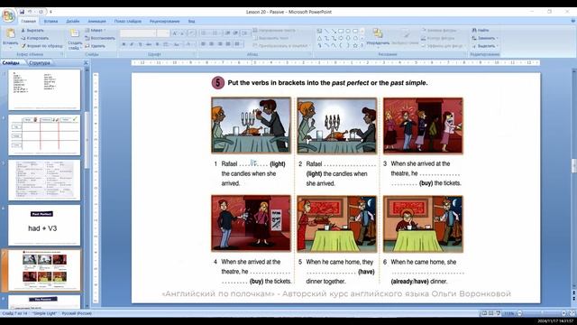This screenshot has width=577, height=325.
Task: Click the Упорядочить (Arrange) icon
Action: tap(378, 37)
